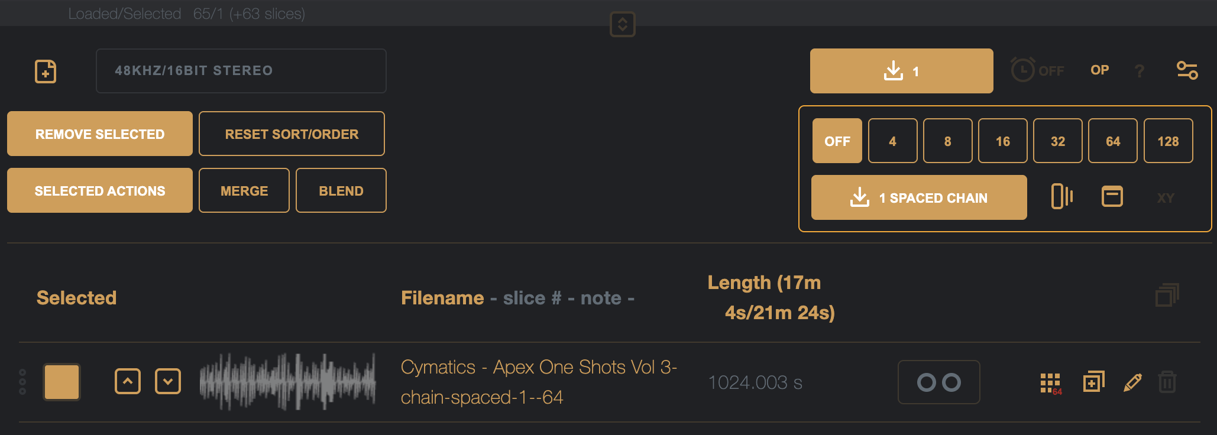The image size is (1217, 435).
Task: Click the Remove Selected button
Action: pos(100,134)
